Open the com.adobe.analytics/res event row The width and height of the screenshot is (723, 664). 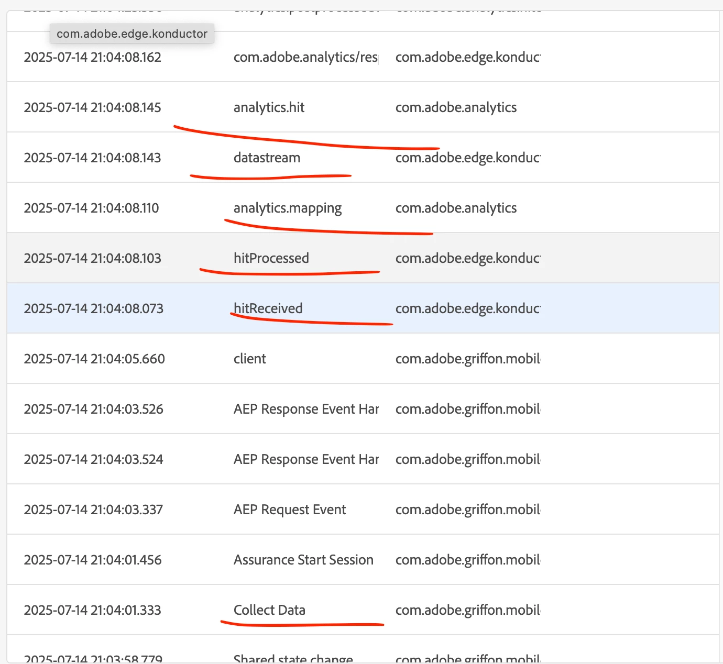point(306,57)
